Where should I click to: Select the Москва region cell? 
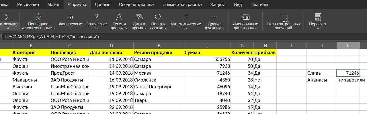pyautogui.click(x=159, y=73)
